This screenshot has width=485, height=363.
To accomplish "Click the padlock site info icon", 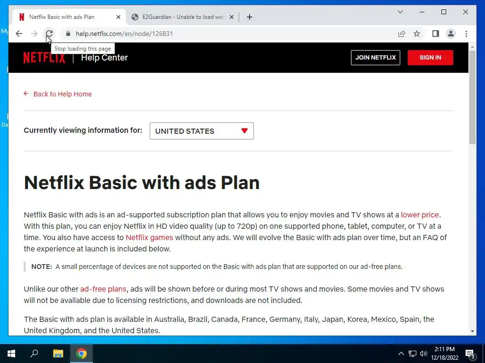I will [x=68, y=34].
